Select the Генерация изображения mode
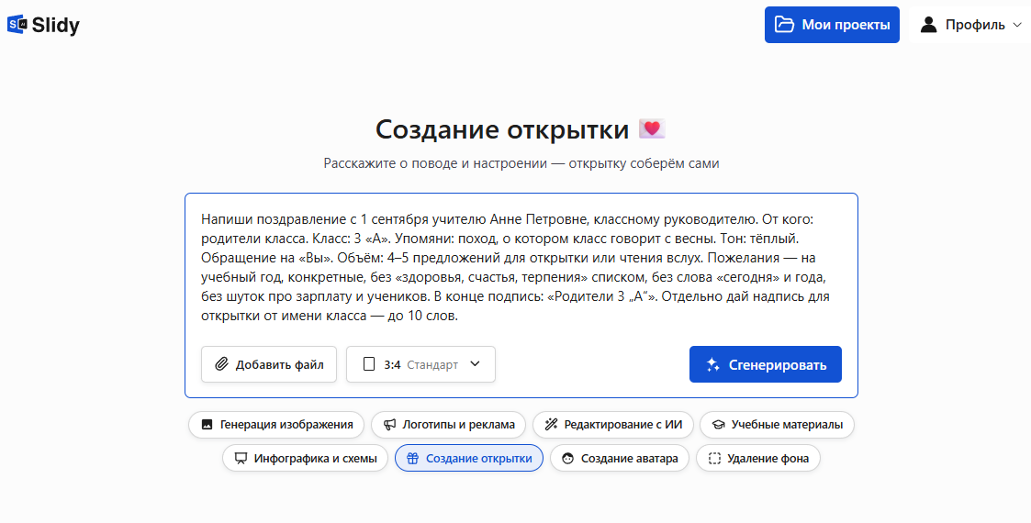The width and height of the screenshot is (1031, 523). coord(277,425)
